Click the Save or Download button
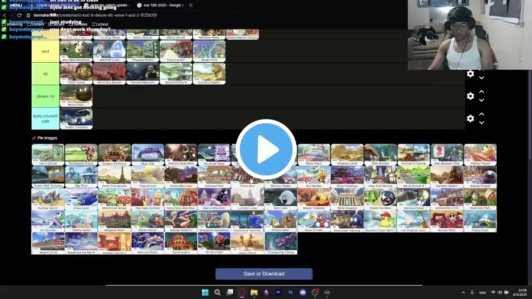Screen dimensions: 532x299 pos(264,274)
